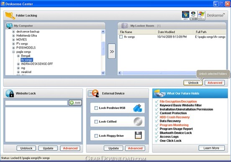231x162 pixels.
Task: Click File Encryption/Decryption feature text
Action: tap(178, 101)
